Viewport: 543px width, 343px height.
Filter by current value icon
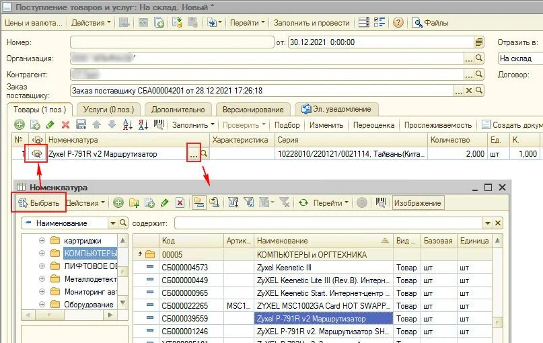[249, 203]
